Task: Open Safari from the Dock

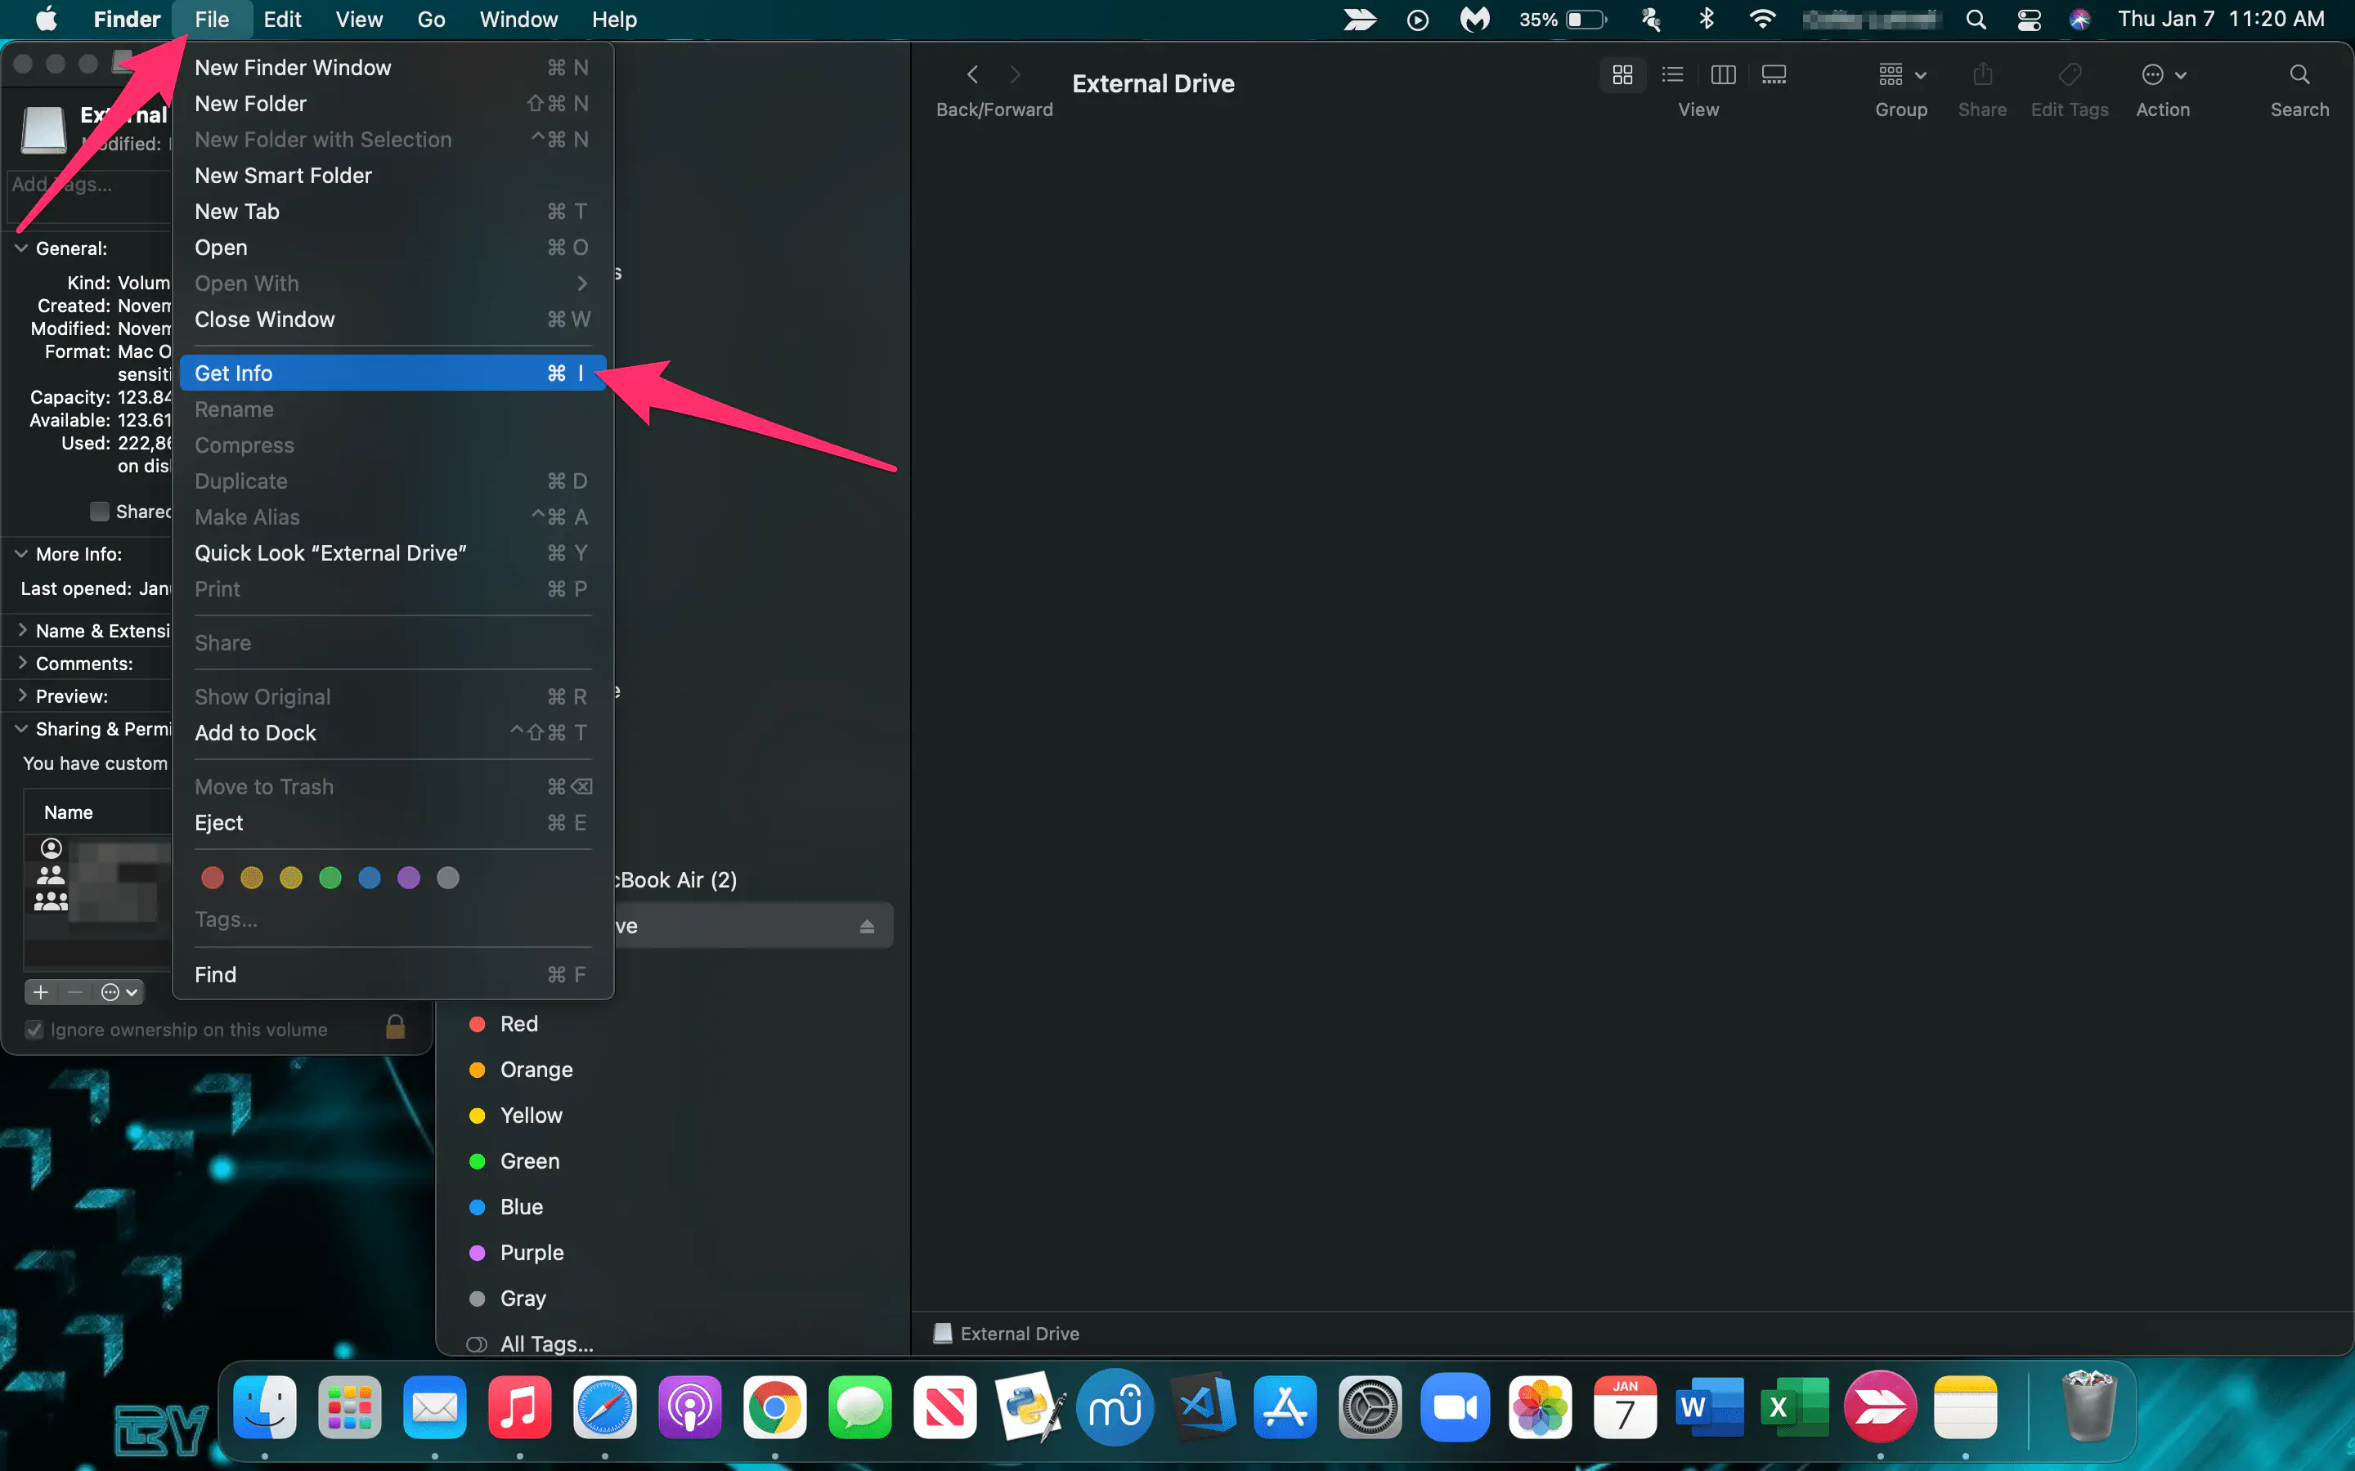Action: pos(604,1408)
